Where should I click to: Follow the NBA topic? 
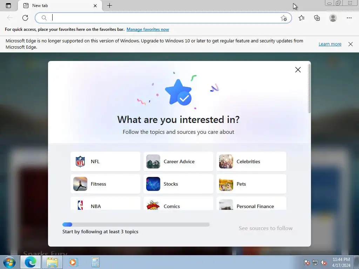(x=106, y=204)
